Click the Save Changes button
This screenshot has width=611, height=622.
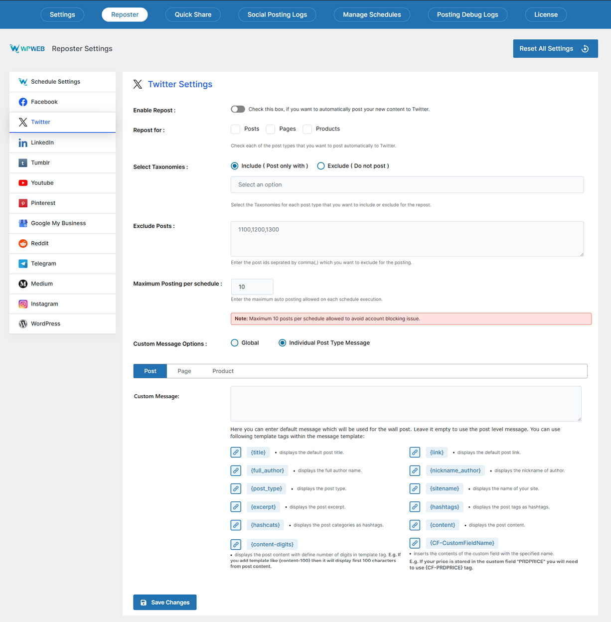(164, 602)
